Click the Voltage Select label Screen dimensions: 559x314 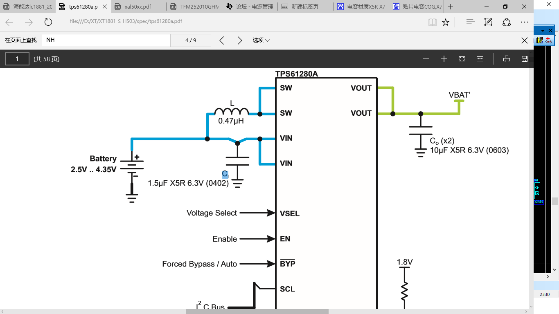point(212,213)
